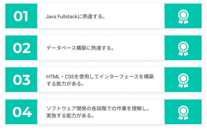This screenshot has width=207, height=131.
Task: Click the line 'ソフトウェア開発の各段階での作業を理解し、'
Action: coord(98,108)
